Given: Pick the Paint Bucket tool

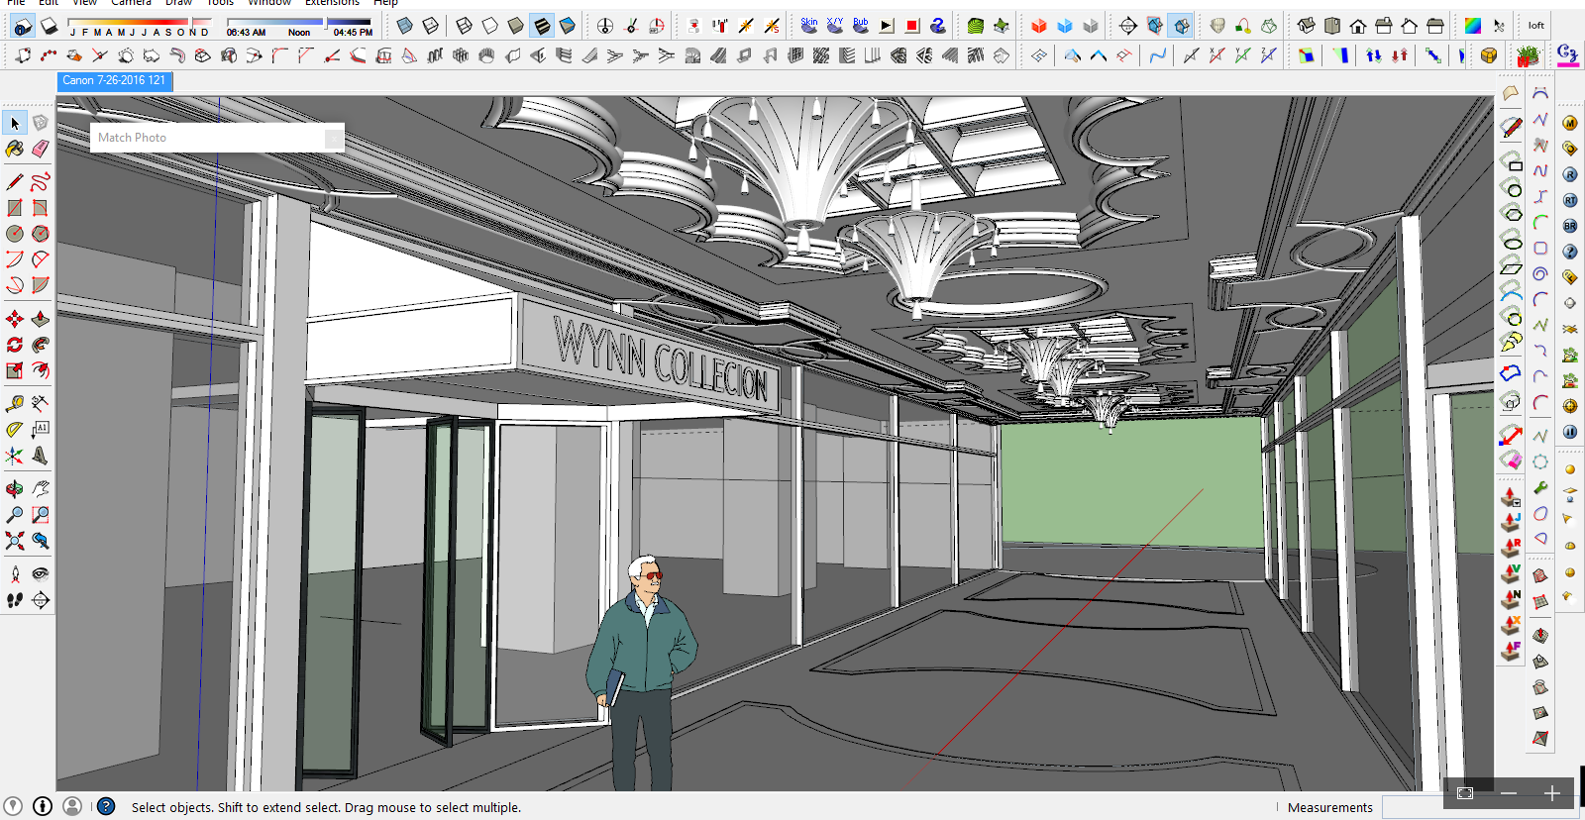Looking at the screenshot, I should 15,149.
